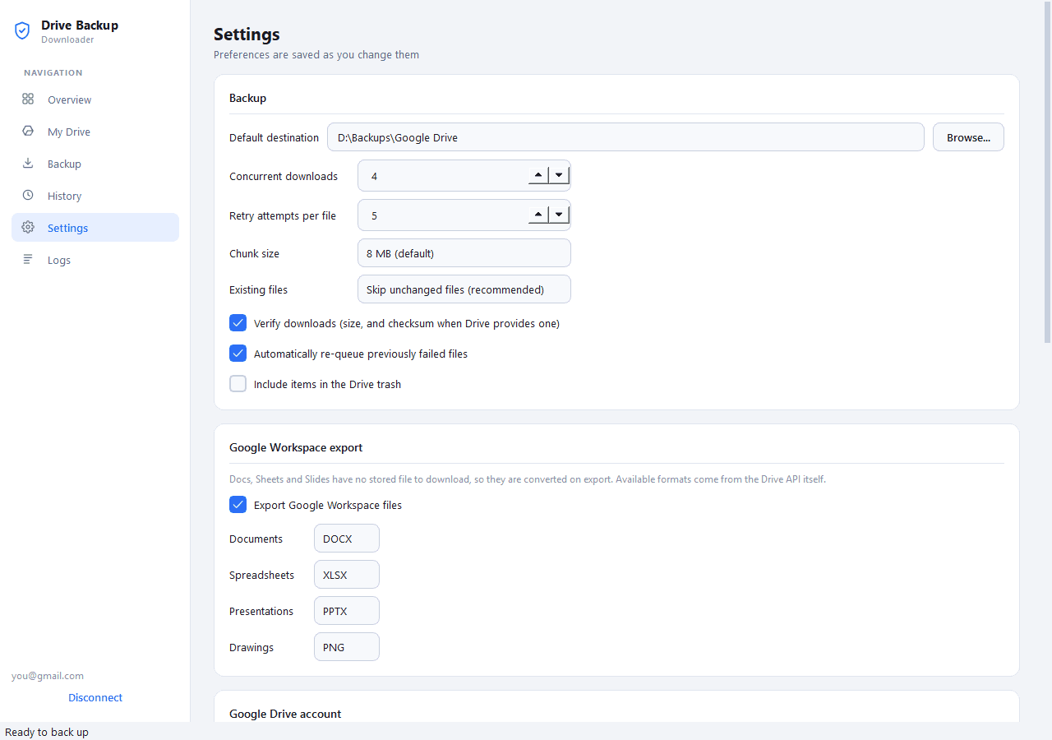The height and width of the screenshot is (740, 1052).
Task: Click the Presentations label
Action: pos(261,611)
